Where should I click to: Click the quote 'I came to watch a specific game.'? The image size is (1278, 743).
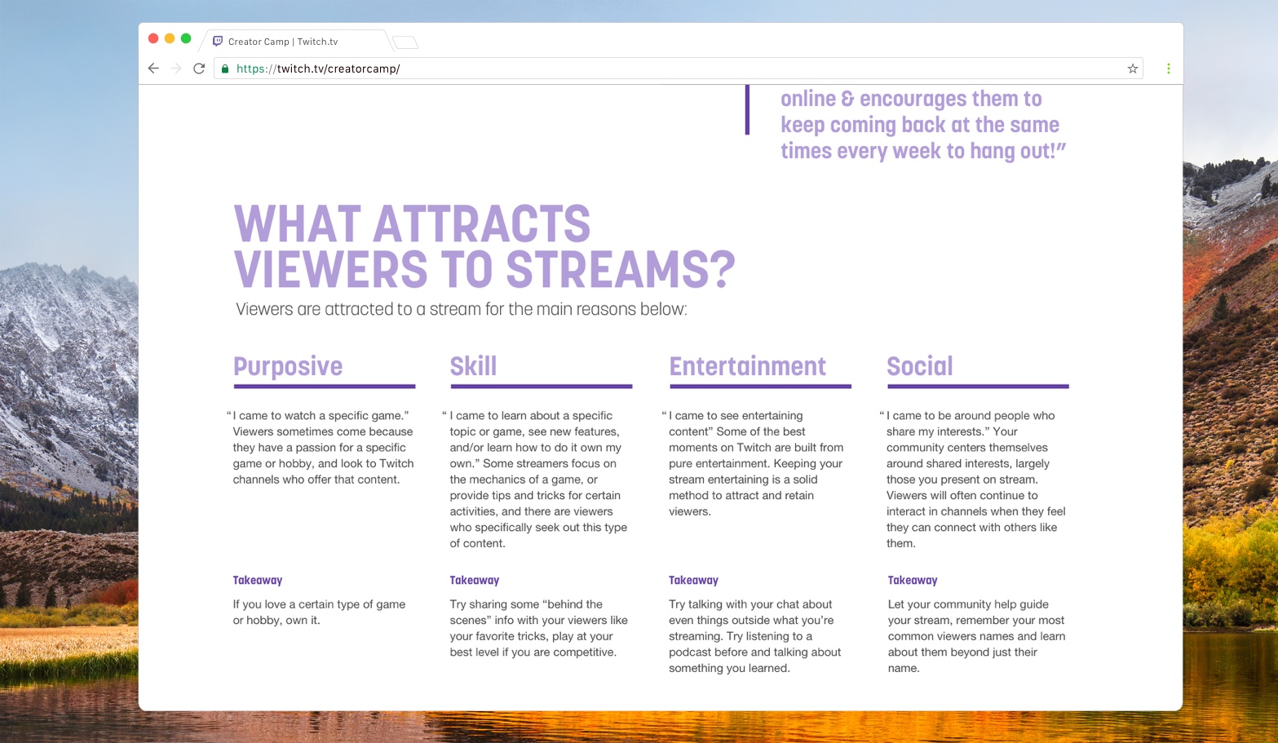tap(318, 415)
